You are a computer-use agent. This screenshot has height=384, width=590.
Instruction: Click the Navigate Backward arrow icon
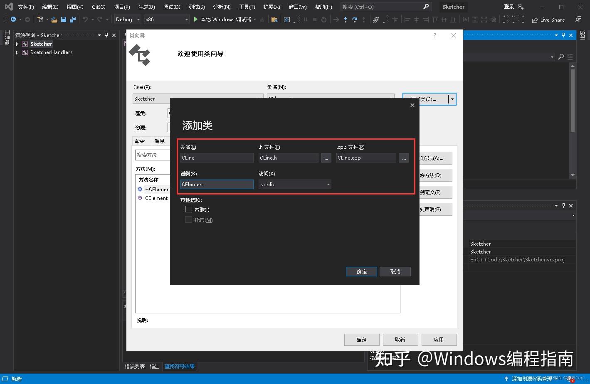[14, 19]
